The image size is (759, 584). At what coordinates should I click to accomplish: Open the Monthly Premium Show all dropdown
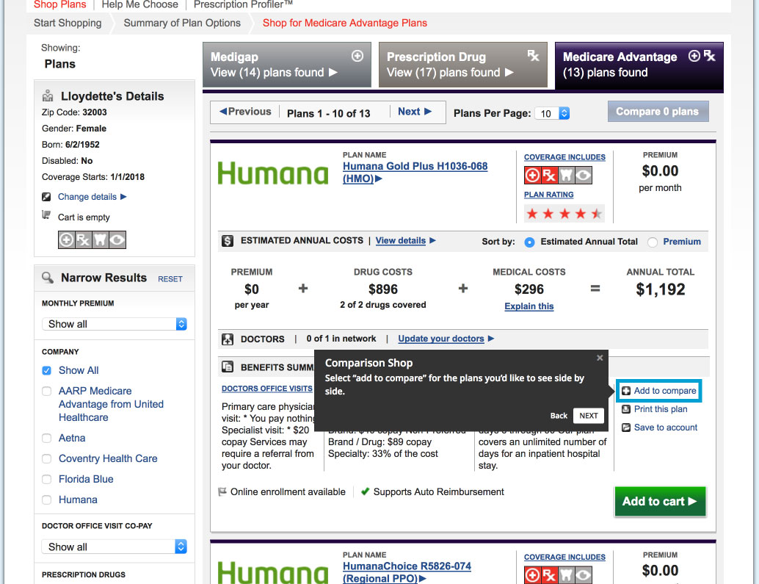[115, 324]
